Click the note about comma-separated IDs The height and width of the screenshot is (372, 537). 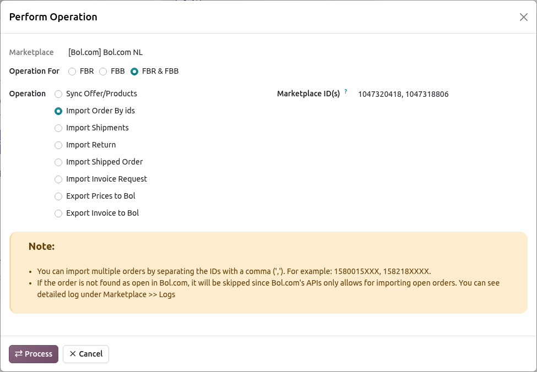coord(234,271)
